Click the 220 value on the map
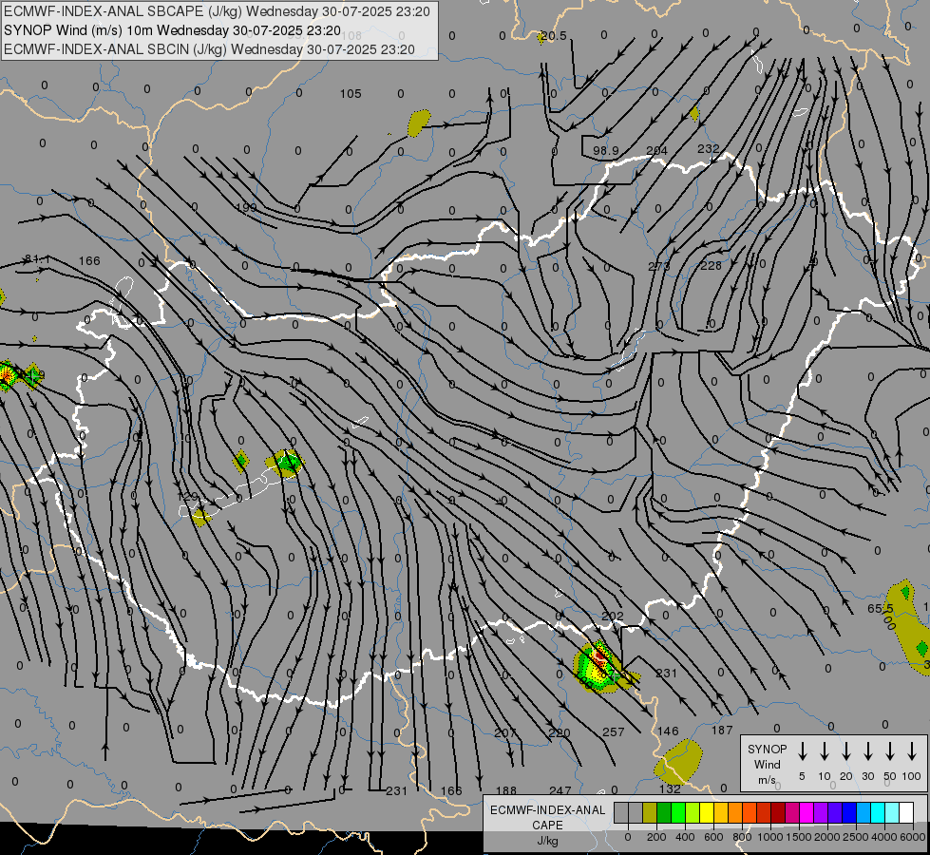This screenshot has height=855, width=930. [560, 733]
